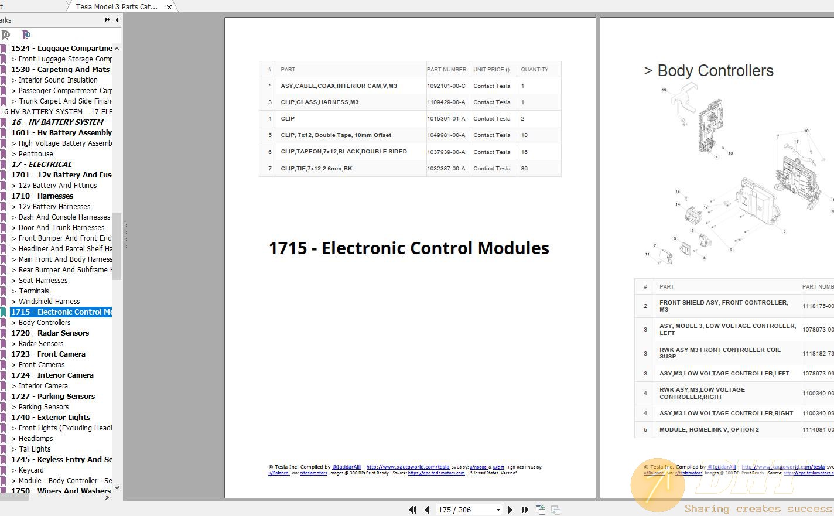Image resolution: width=834 pixels, height=516 pixels.
Task: Open the Dash And Console Harnesses bookmark
Action: click(61, 217)
